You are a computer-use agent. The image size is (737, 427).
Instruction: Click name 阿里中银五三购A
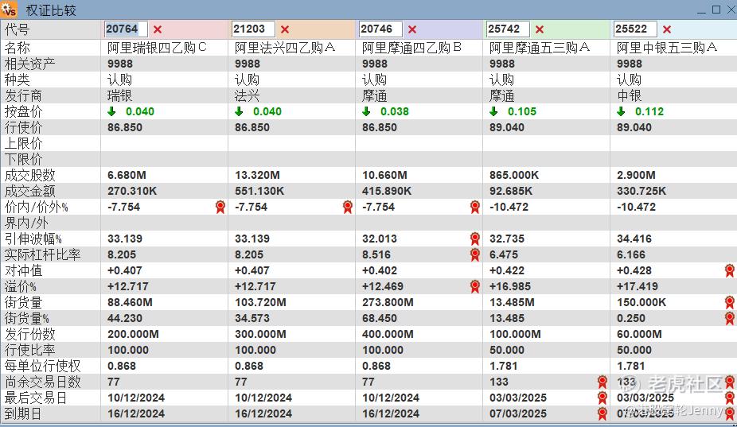click(667, 48)
